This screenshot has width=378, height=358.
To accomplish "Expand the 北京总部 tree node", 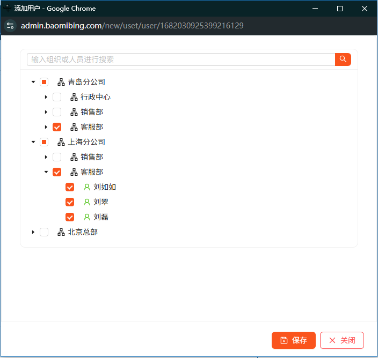I will coord(33,232).
